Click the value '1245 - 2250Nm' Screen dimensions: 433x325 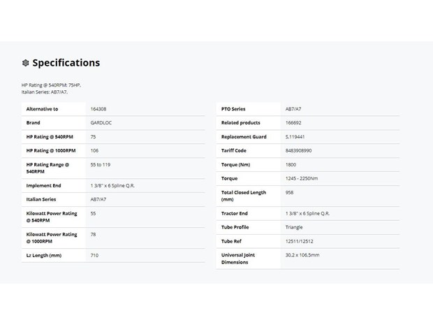coord(302,178)
